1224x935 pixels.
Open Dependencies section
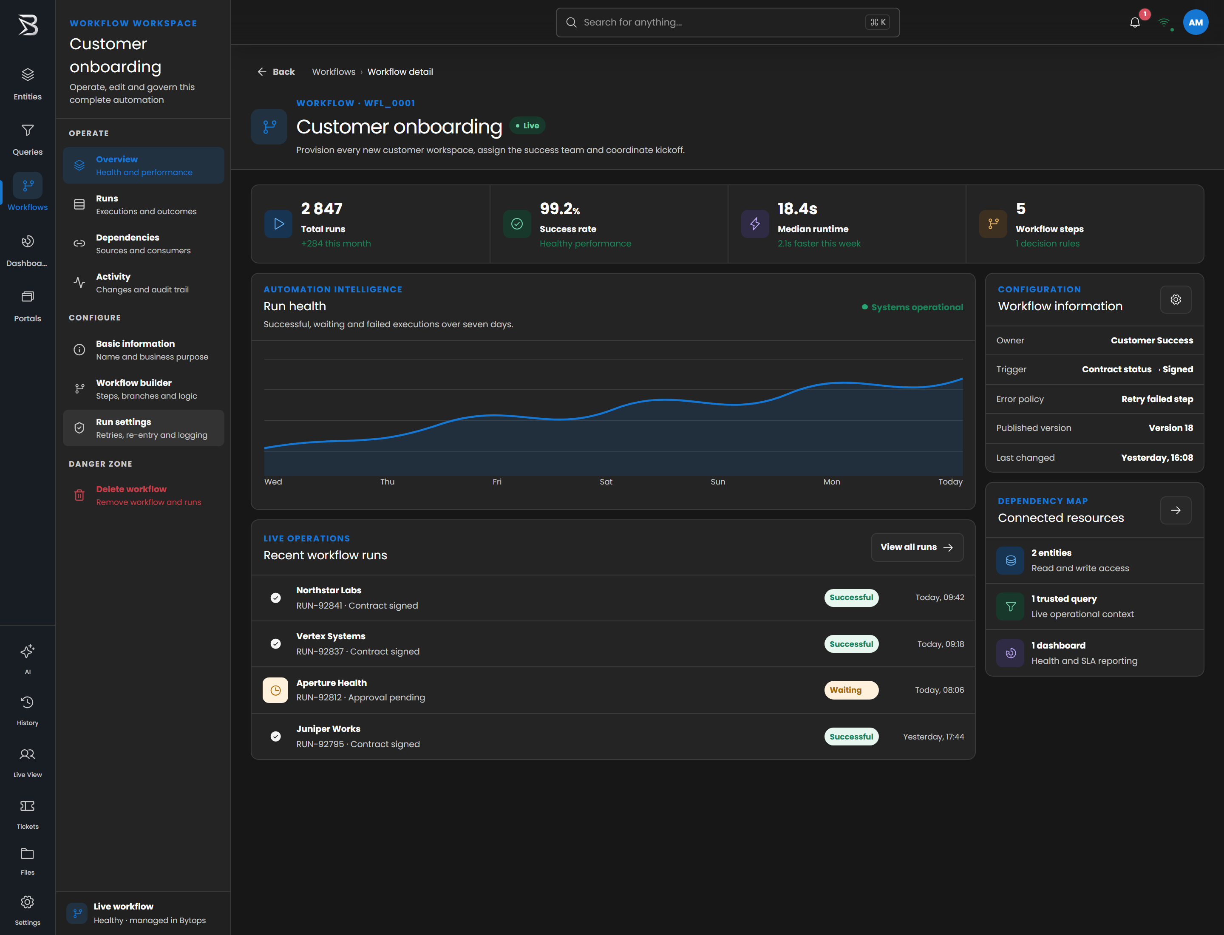[144, 243]
